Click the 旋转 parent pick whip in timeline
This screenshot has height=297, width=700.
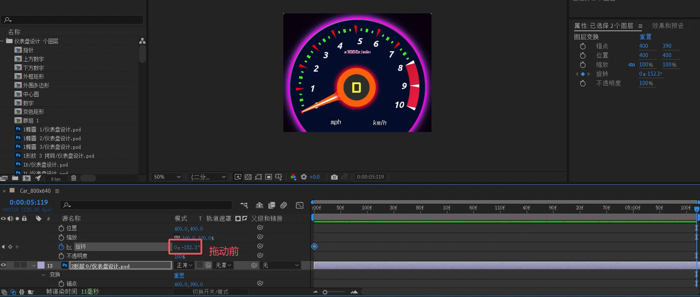tap(260, 246)
